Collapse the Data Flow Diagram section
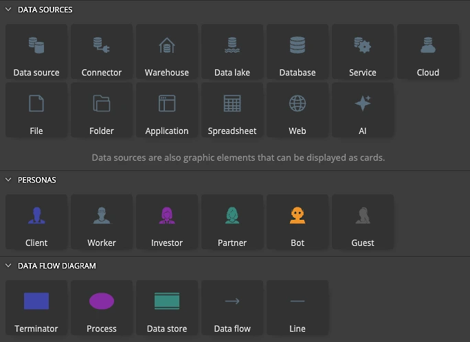This screenshot has width=470, height=342. (x=8, y=266)
